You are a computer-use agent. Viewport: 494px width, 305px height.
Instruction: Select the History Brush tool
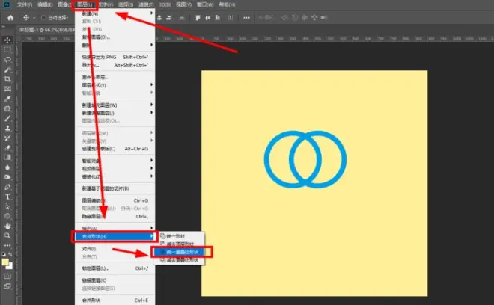[x=7, y=138]
